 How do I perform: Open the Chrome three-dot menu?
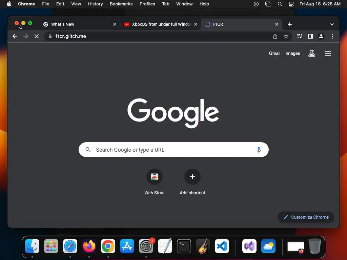click(x=332, y=36)
